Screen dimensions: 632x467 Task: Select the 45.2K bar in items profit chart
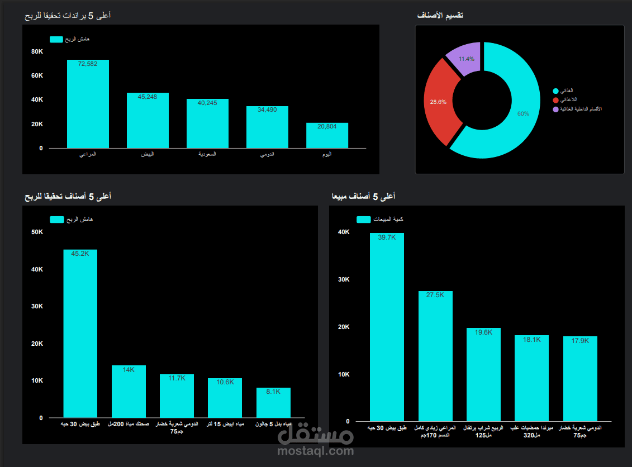point(80,333)
